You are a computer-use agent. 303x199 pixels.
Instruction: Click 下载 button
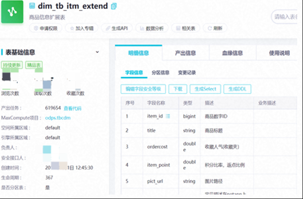[178, 89]
